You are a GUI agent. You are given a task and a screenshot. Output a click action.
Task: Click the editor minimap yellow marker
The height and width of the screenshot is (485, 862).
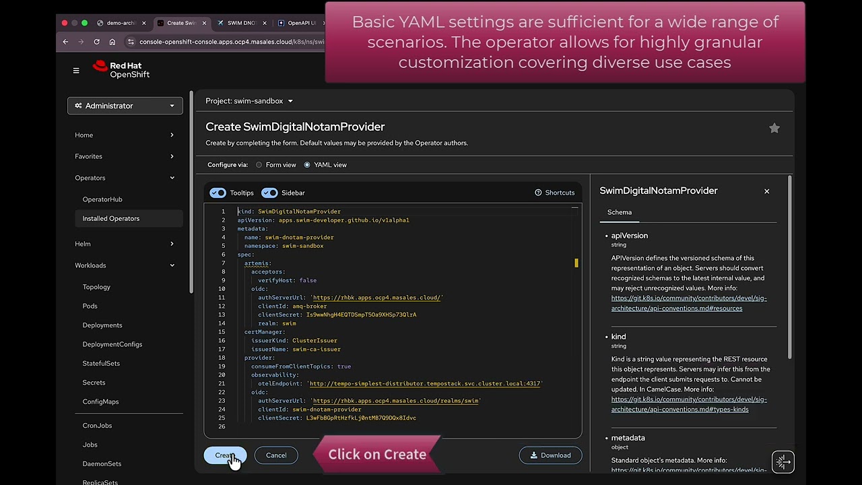(576, 263)
